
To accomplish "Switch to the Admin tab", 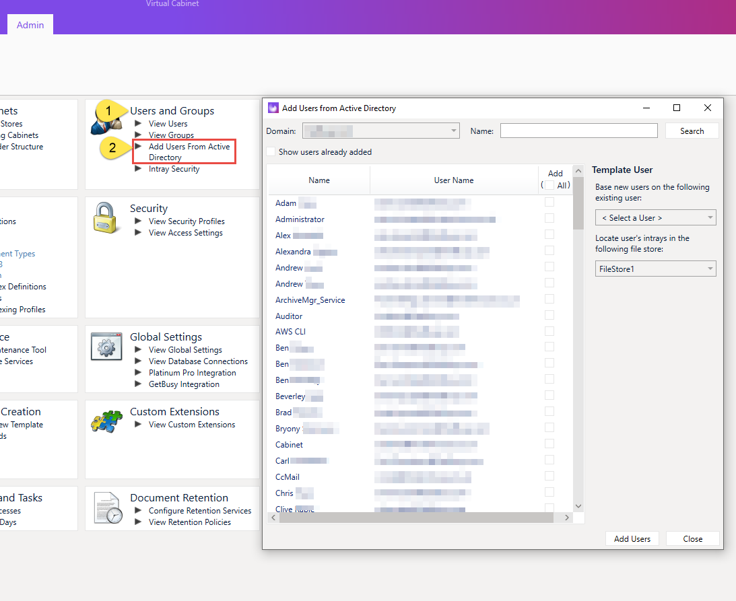I will tap(30, 25).
